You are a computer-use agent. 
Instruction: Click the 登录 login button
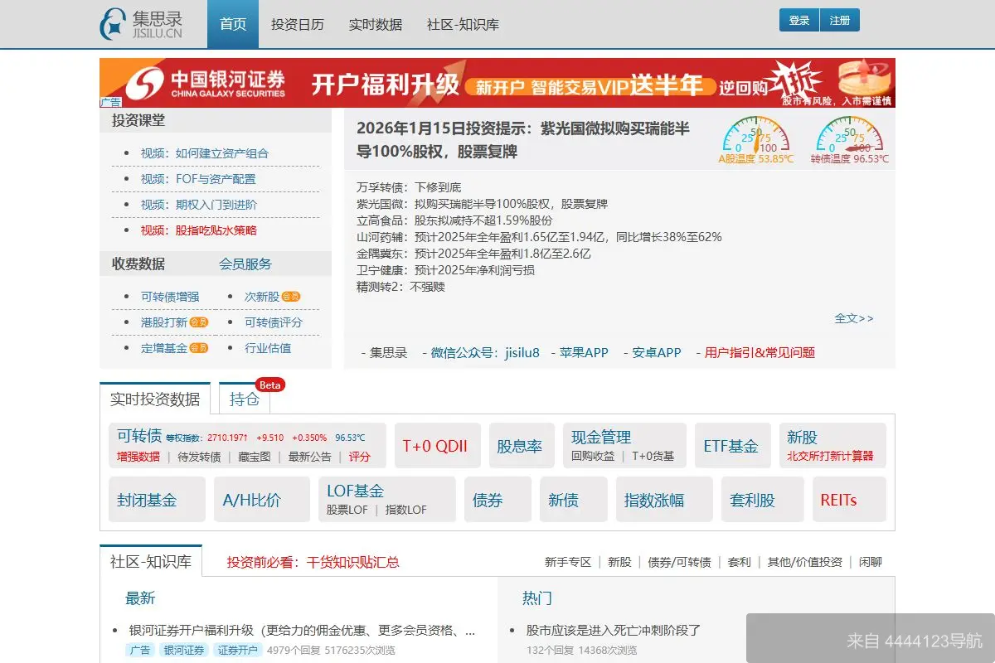[x=798, y=20]
